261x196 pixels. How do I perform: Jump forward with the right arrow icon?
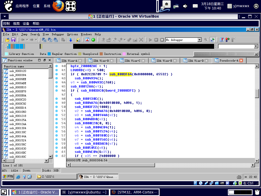(x=32, y=40)
